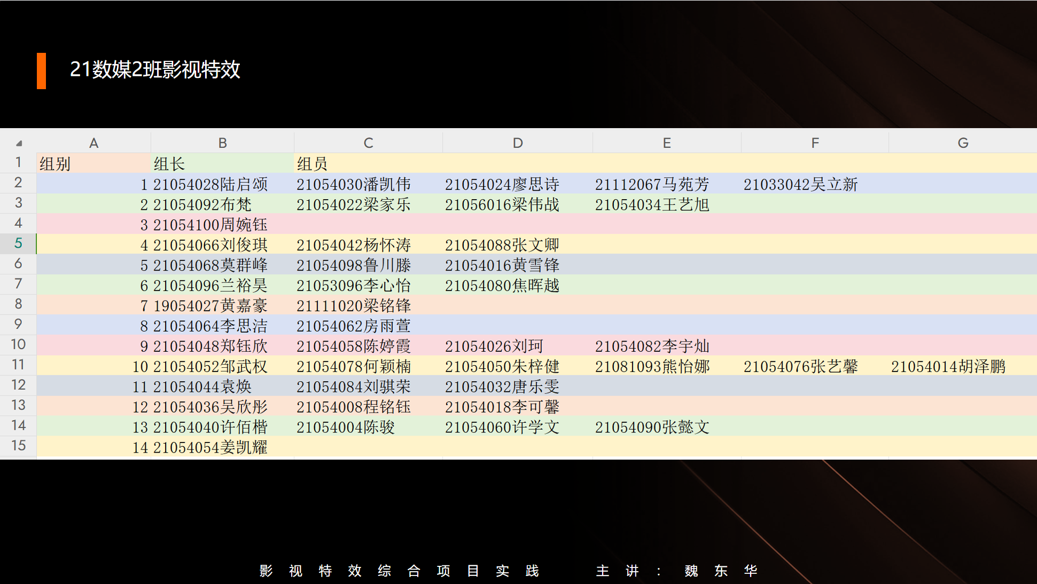Click the select-all corner triangle
This screenshot has width=1037, height=584.
pyautogui.click(x=19, y=143)
